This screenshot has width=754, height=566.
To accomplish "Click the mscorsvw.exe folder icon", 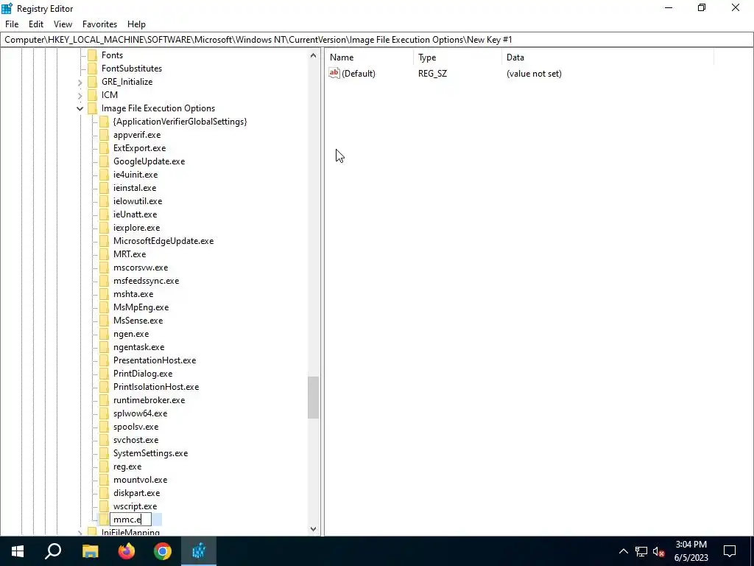I will [x=105, y=267].
